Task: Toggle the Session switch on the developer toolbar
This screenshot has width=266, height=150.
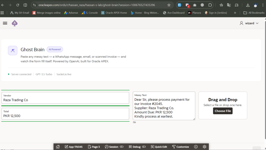Action: [x=121, y=147]
